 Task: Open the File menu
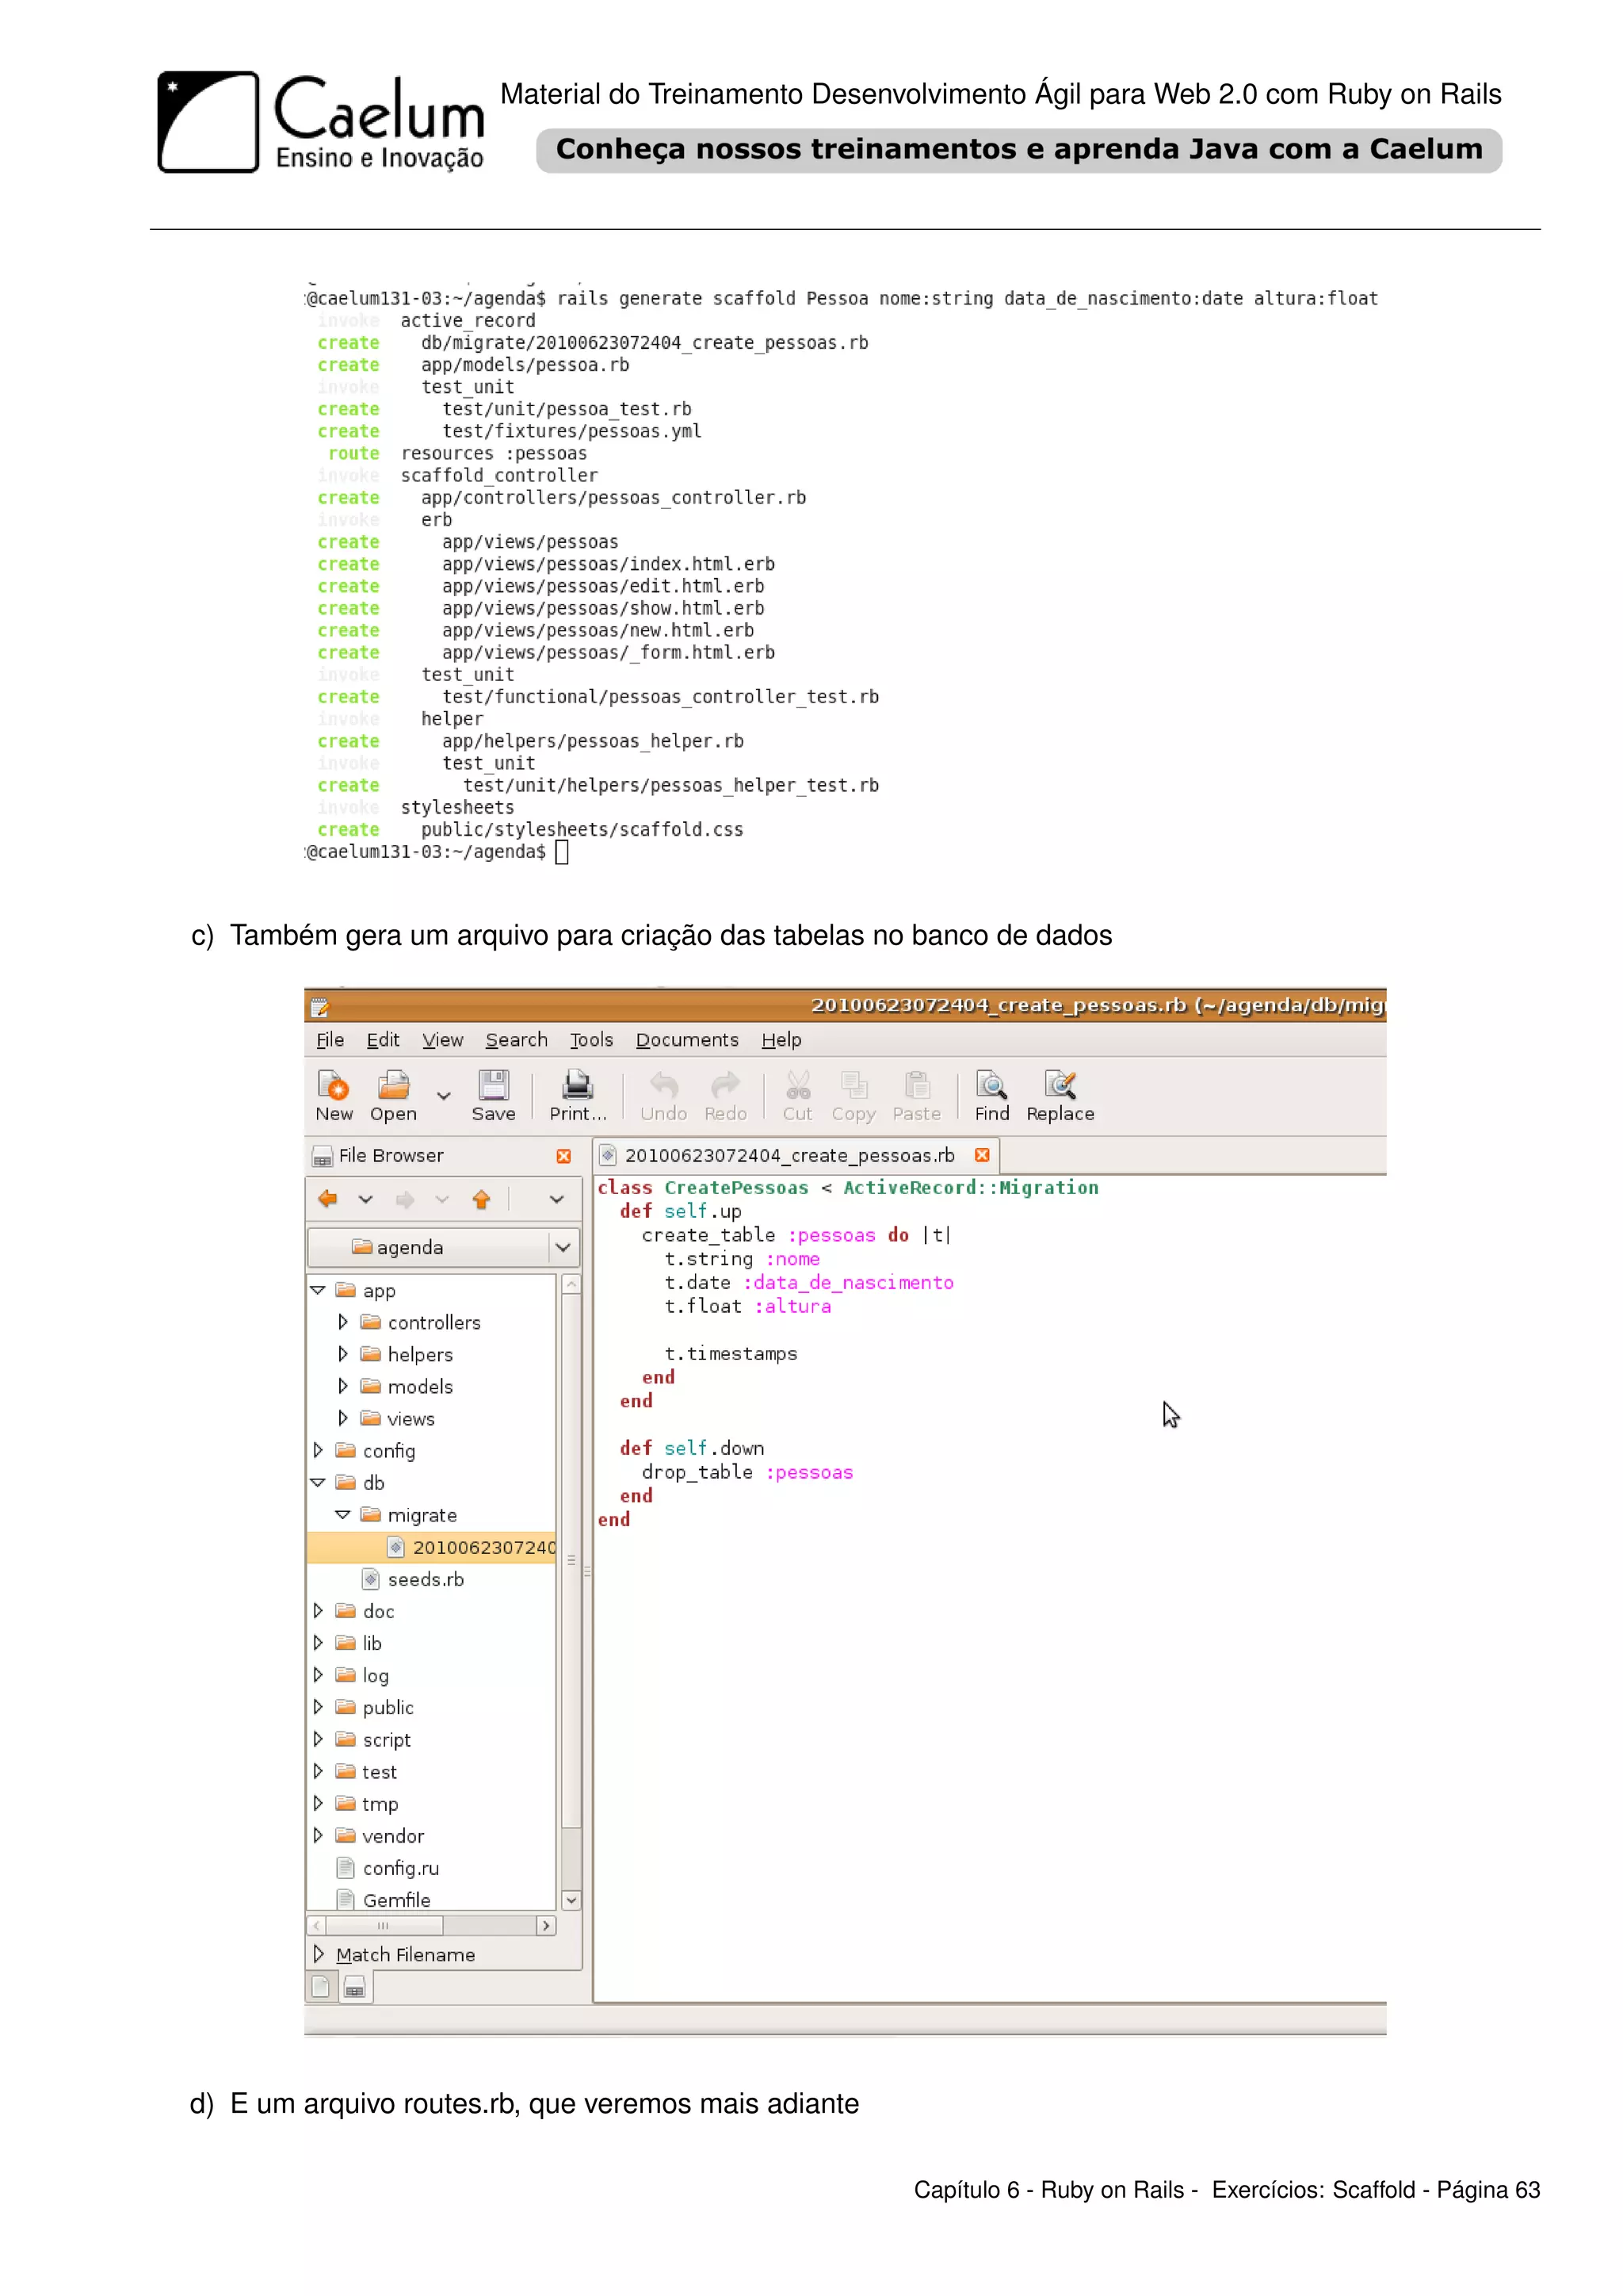330,1040
